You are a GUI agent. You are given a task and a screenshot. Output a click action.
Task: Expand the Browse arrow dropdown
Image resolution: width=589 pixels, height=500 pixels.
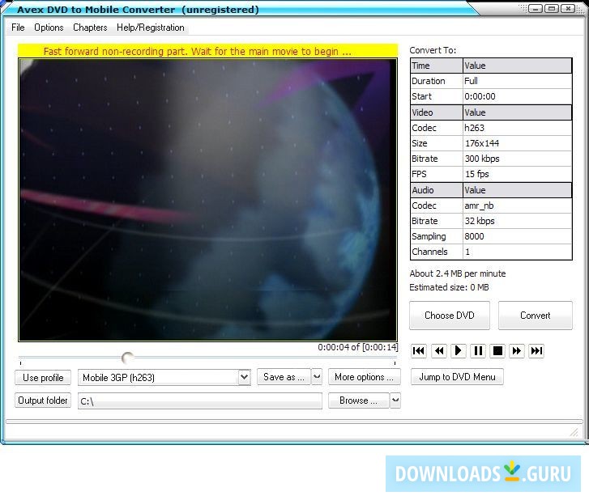(x=395, y=400)
